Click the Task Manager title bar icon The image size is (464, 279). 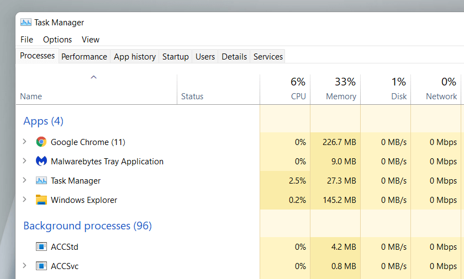coord(26,23)
